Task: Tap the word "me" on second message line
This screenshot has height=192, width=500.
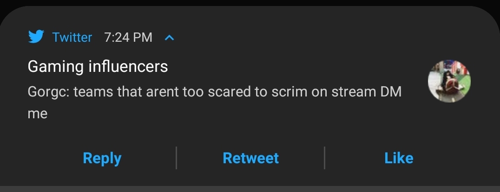Action: [x=38, y=113]
